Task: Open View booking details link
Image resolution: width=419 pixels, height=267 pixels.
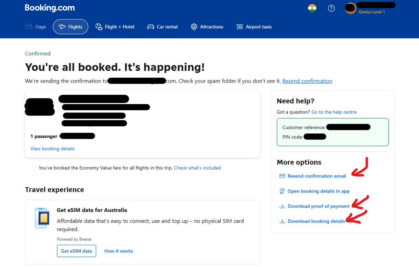Action: click(x=52, y=149)
